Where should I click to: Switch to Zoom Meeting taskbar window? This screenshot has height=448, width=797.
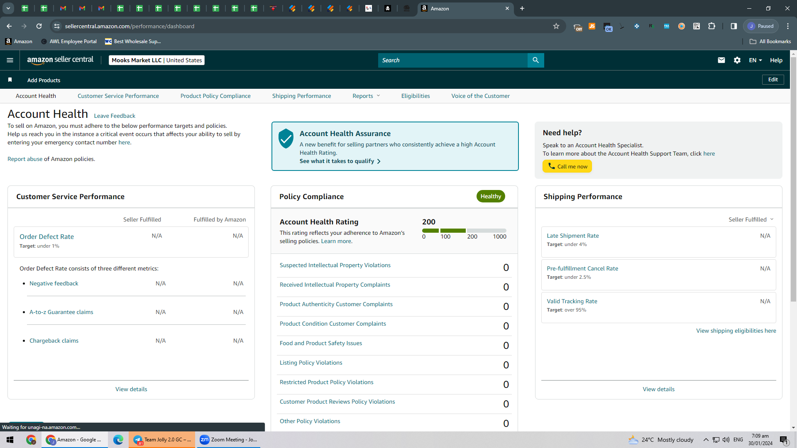pos(229,440)
